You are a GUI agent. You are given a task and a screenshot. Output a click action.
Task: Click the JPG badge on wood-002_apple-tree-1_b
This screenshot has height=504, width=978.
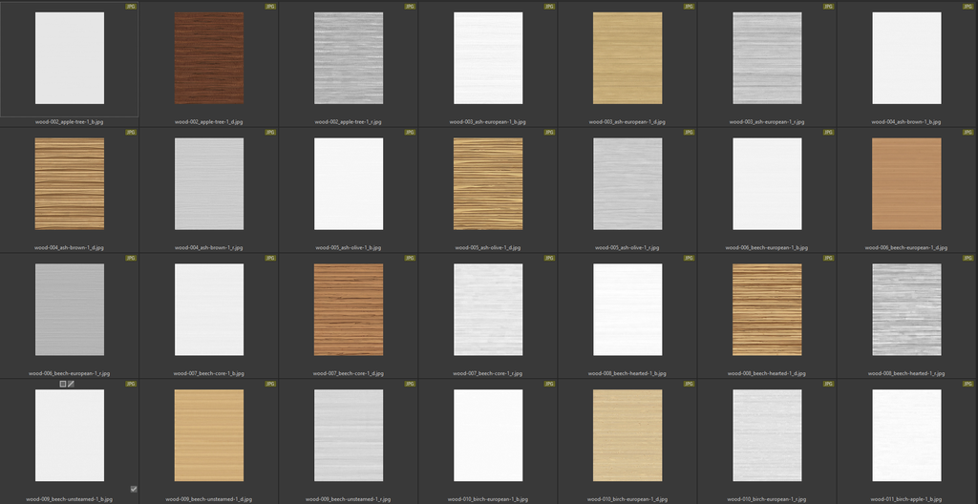131,7
